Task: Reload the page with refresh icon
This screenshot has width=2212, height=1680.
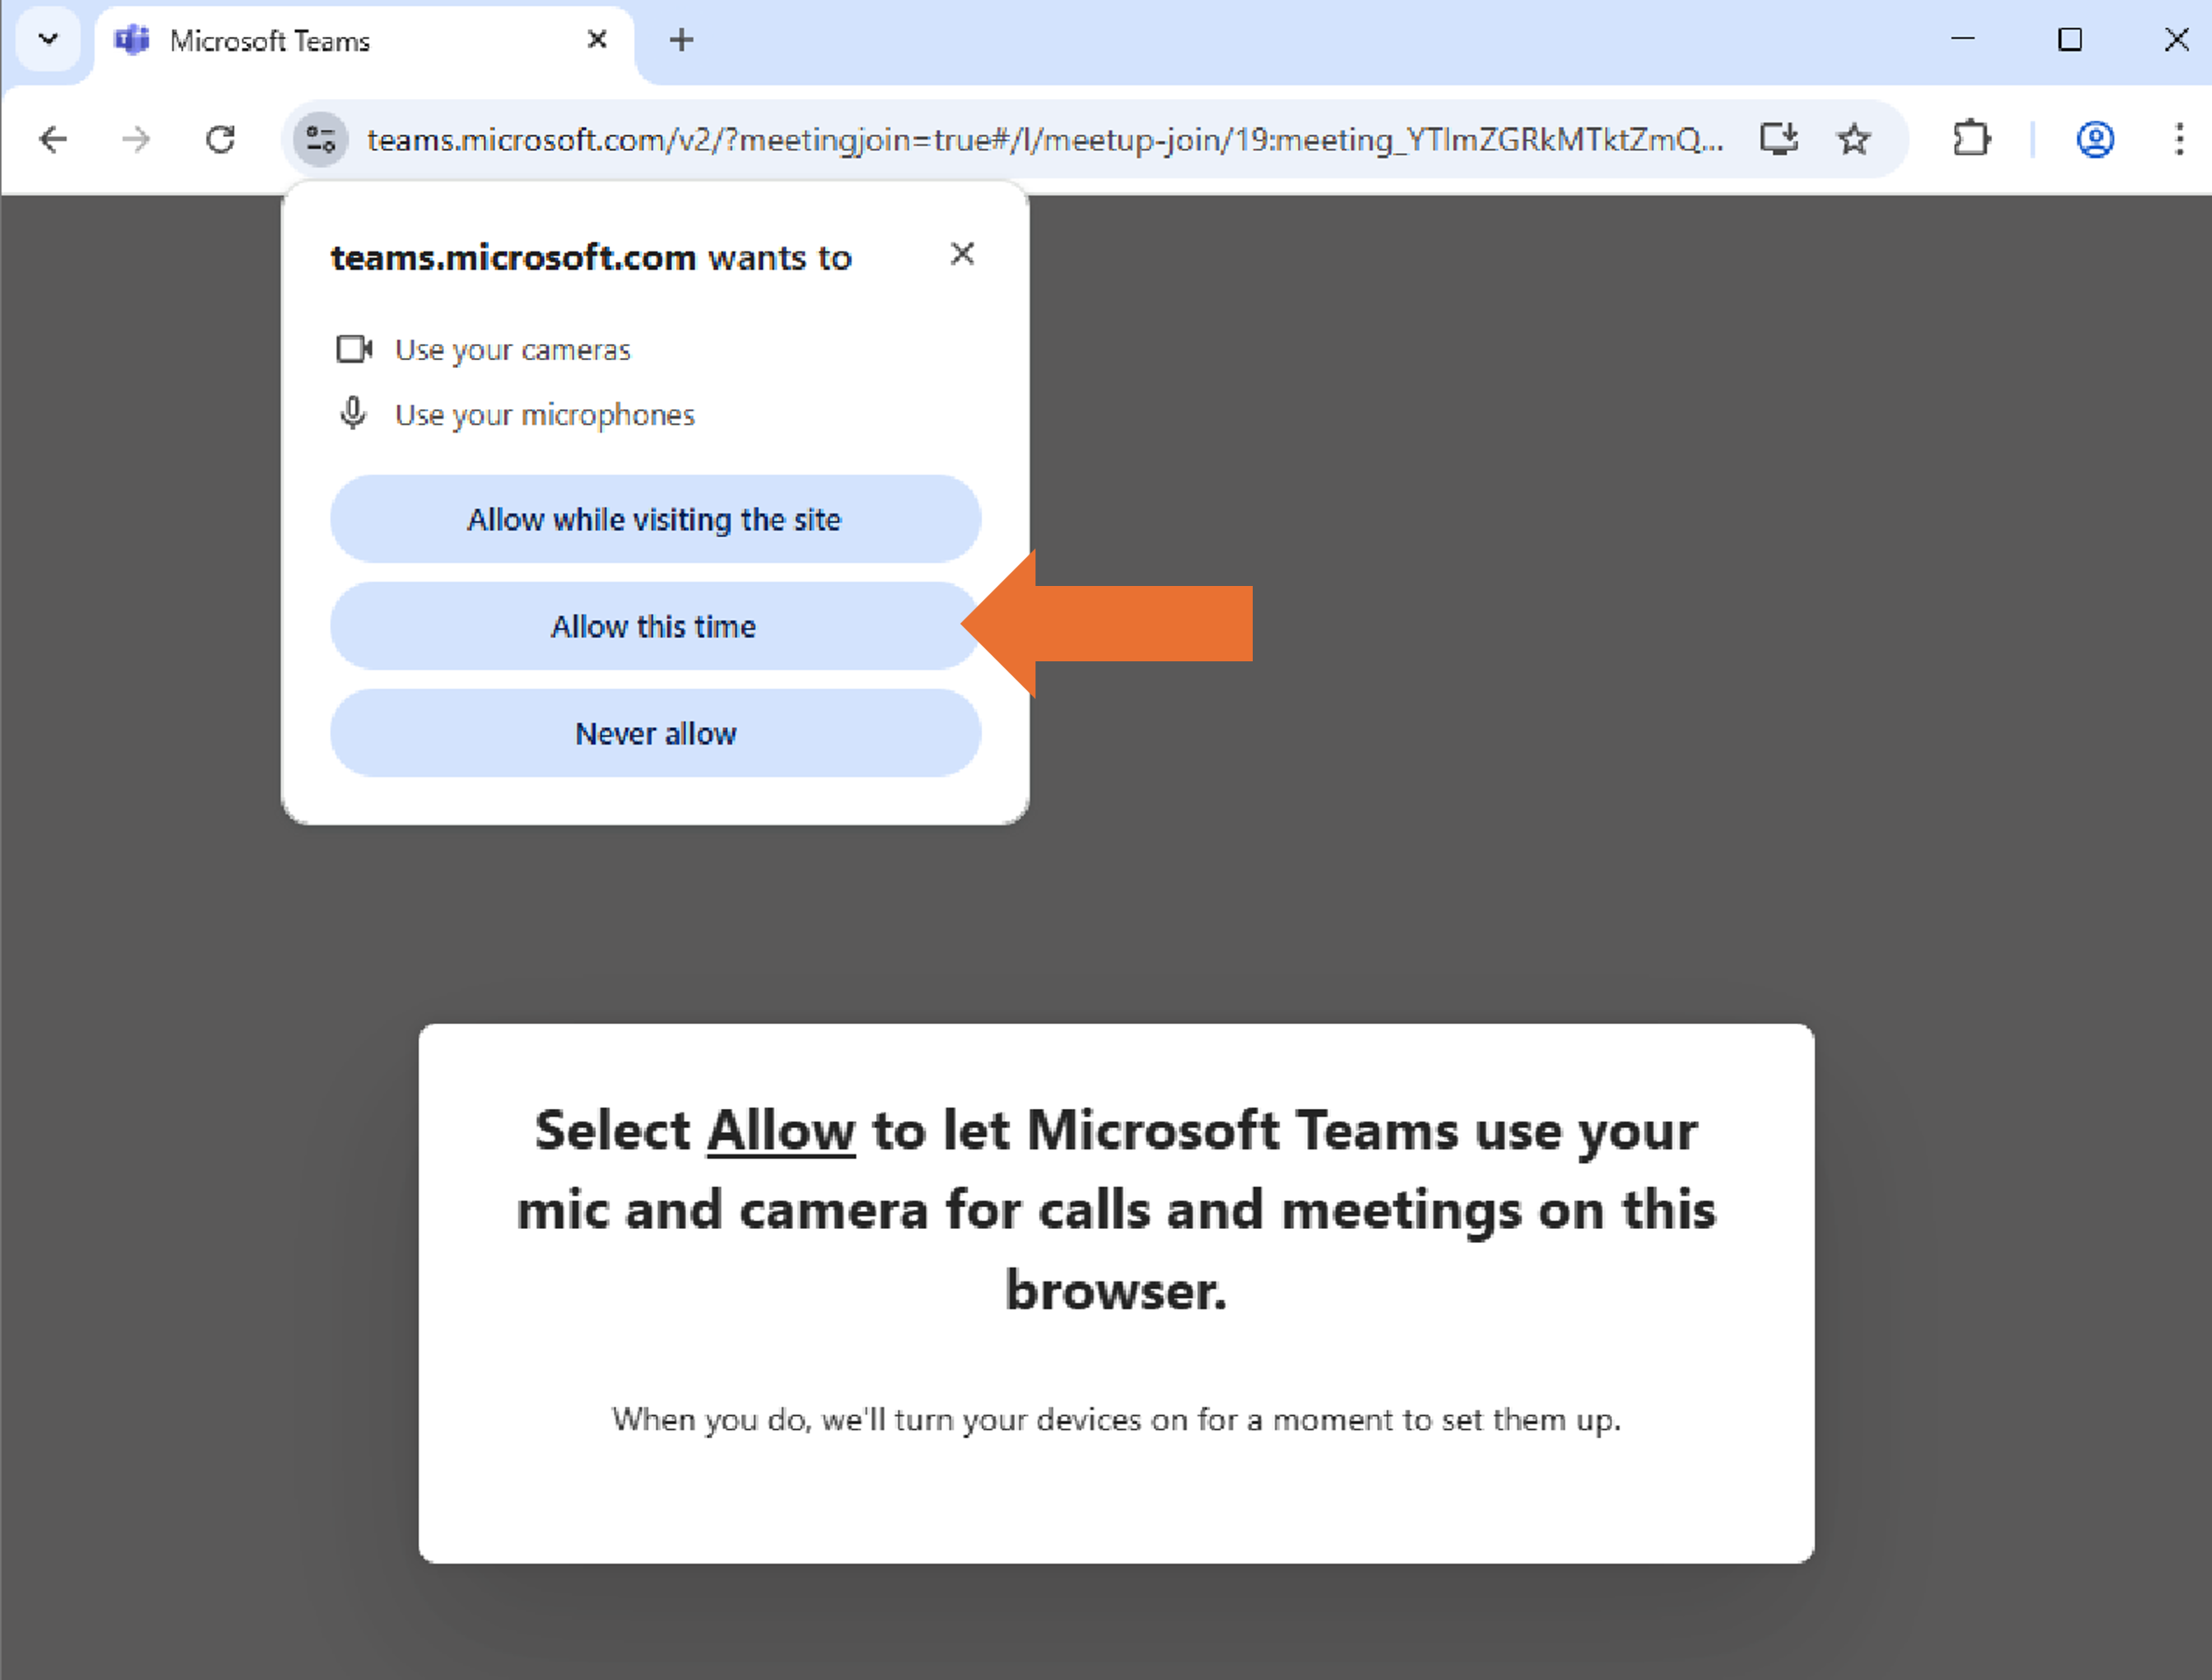Action: click(220, 139)
